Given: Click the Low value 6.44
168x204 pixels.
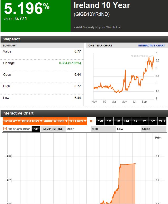Looking at the screenshot, I should pyautogui.click(x=78, y=98).
